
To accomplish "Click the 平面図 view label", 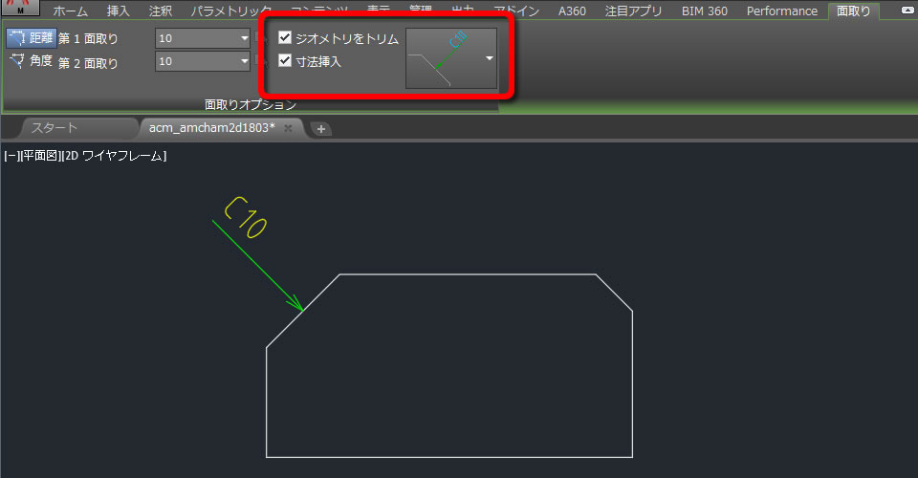I will coord(40,156).
